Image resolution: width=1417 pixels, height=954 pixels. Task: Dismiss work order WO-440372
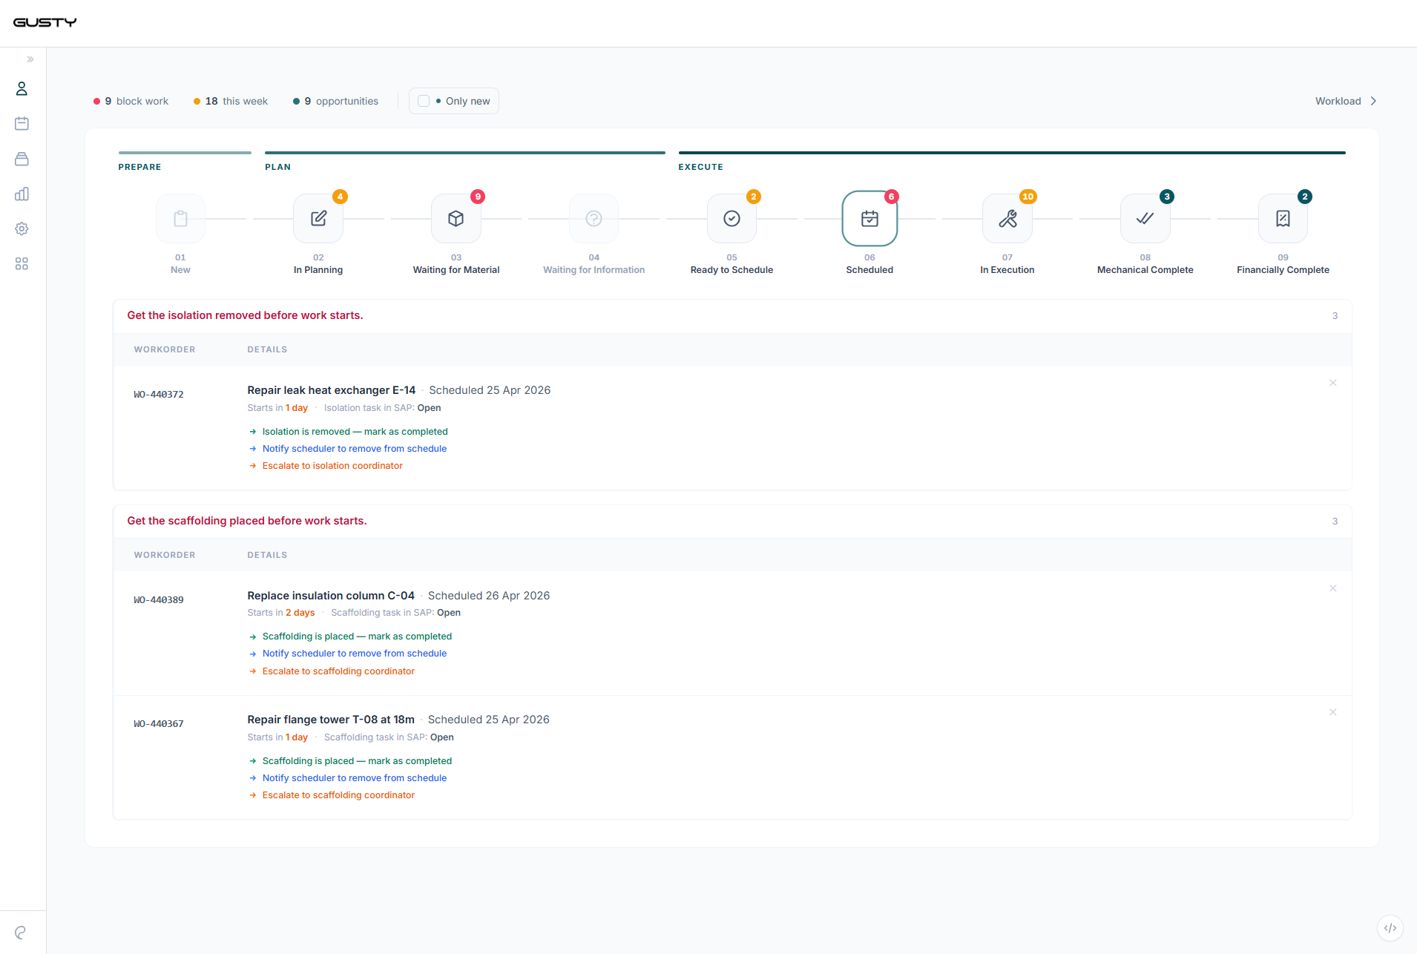tap(1333, 383)
